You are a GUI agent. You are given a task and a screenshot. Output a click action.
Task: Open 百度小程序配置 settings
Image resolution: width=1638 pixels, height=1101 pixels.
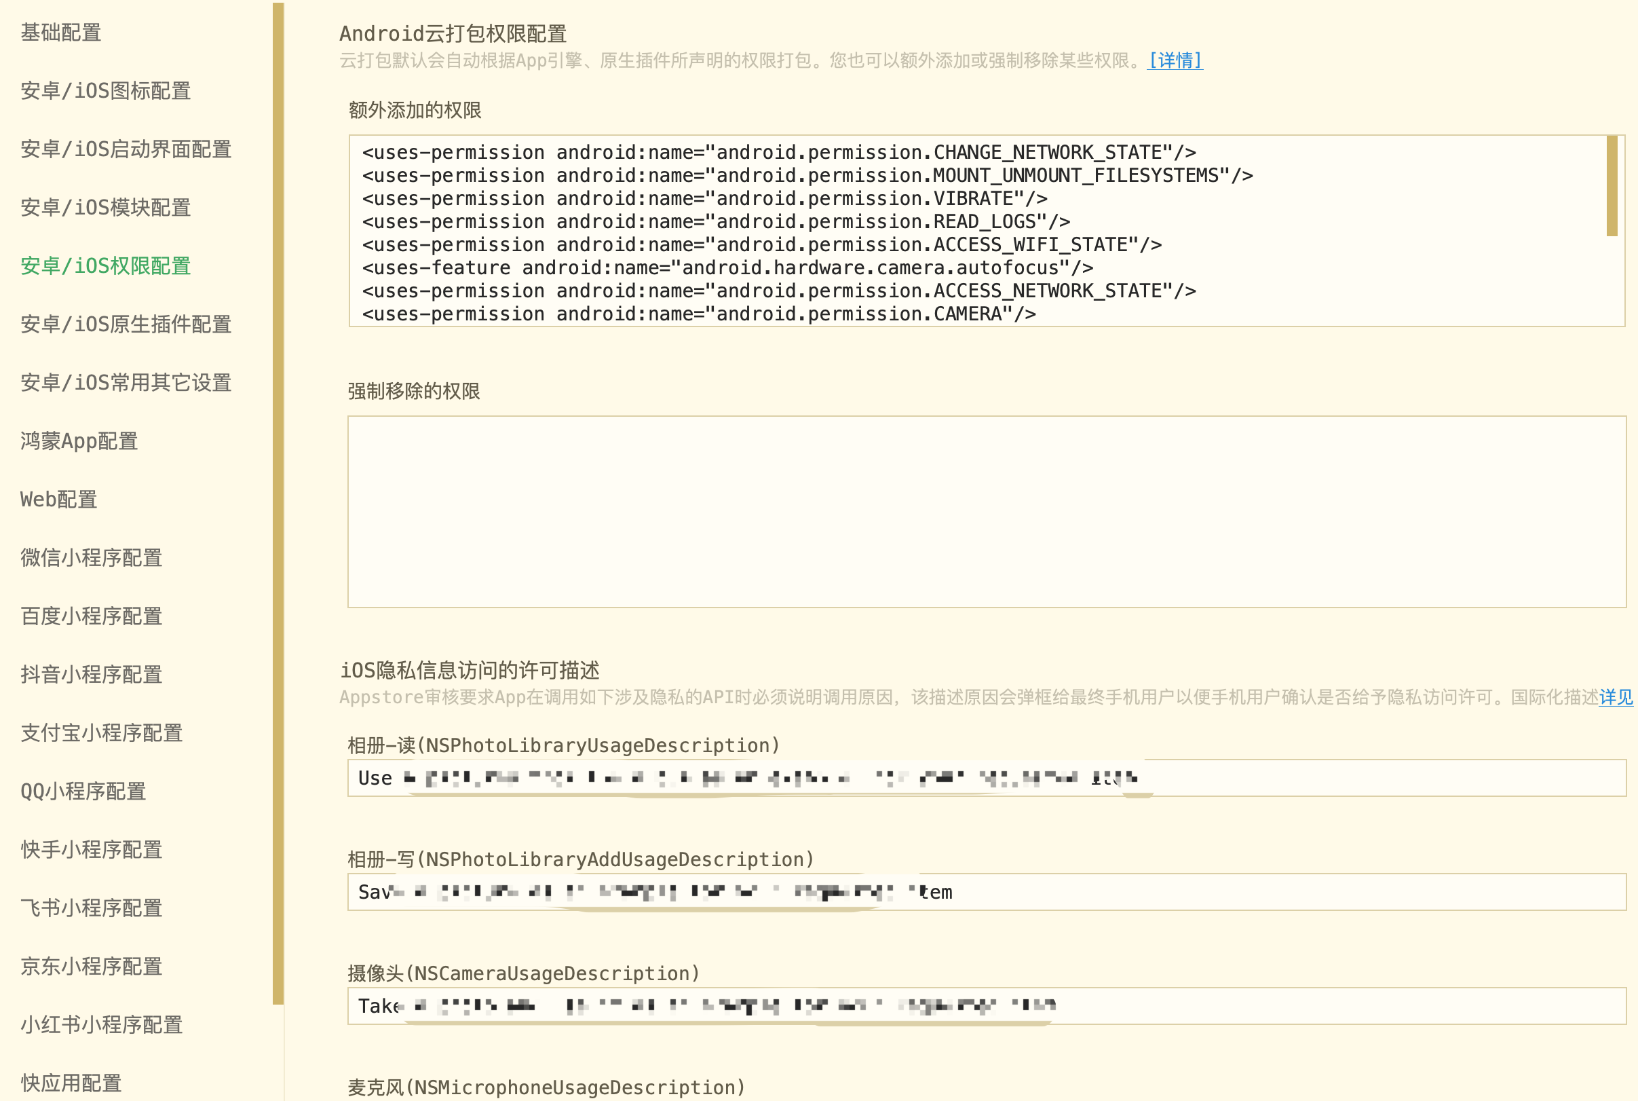point(90,616)
